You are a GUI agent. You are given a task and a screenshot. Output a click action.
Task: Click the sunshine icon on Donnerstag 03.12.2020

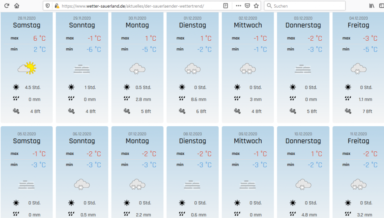[292, 87]
